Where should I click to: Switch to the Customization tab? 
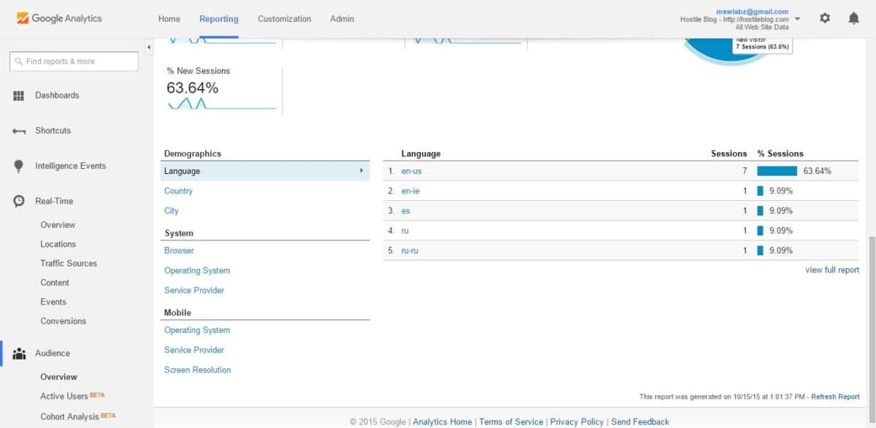pos(284,19)
